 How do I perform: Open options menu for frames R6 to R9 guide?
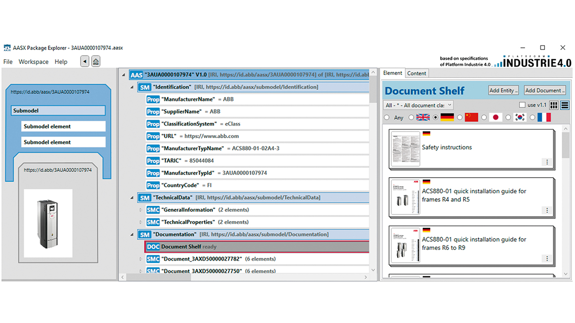pyautogui.click(x=547, y=258)
